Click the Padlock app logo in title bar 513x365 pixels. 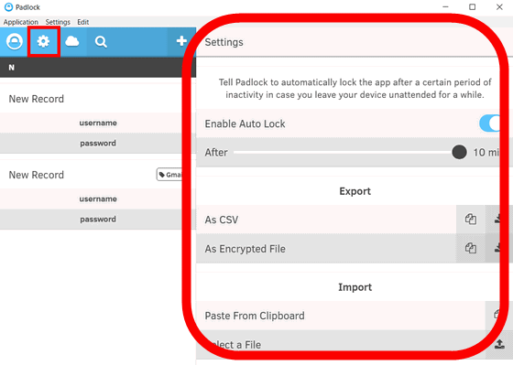coord(8,7)
